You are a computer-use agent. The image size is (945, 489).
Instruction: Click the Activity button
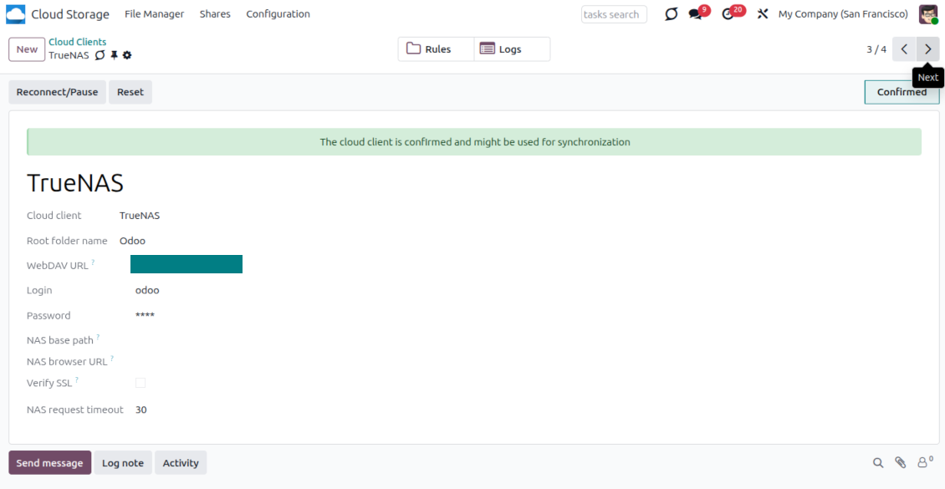pyautogui.click(x=181, y=462)
